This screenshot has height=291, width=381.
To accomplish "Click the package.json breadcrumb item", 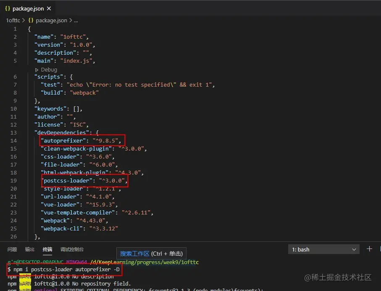I will tap(51, 21).
